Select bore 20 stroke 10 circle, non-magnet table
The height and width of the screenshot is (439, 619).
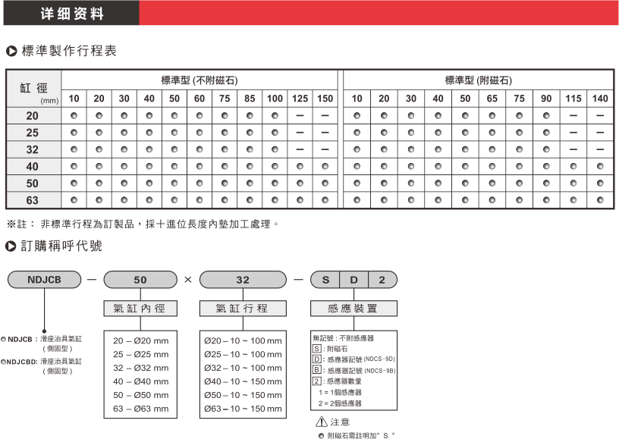point(74,116)
